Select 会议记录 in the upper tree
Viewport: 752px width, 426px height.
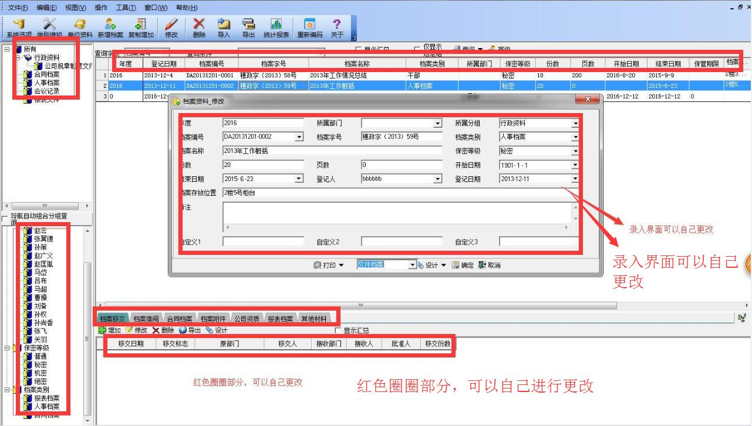pyautogui.click(x=46, y=91)
